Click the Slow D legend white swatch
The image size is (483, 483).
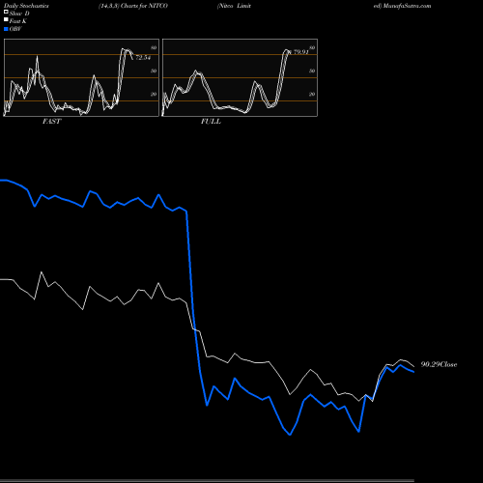[x=6, y=12]
